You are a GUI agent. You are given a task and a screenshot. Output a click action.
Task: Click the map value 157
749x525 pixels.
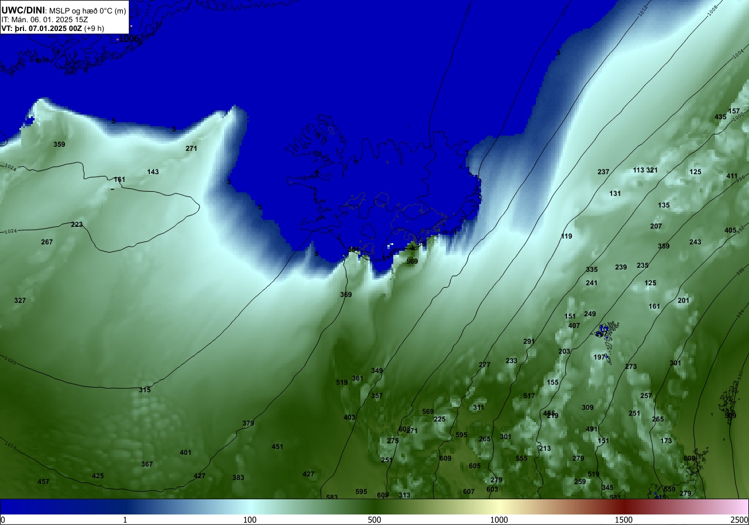pos(734,111)
